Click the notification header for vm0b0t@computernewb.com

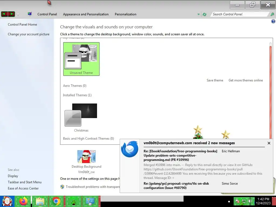(x=189, y=143)
